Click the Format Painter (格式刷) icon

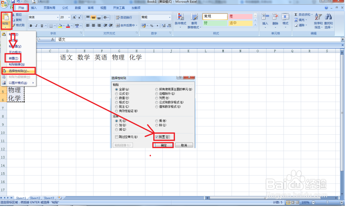(x=14, y=25)
